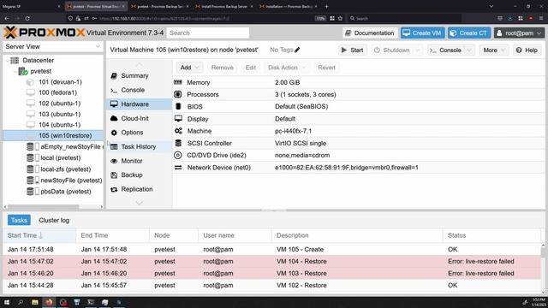
Task: Click the Remove hardware button
Action: click(x=223, y=68)
